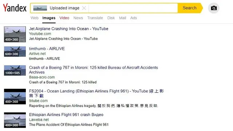Go to the Ads tab
This screenshot has height=131, width=233.
(134, 18)
